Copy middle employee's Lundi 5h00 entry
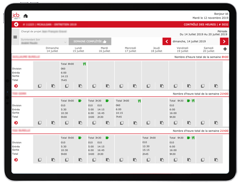 pyautogui.click(x=67, y=123)
